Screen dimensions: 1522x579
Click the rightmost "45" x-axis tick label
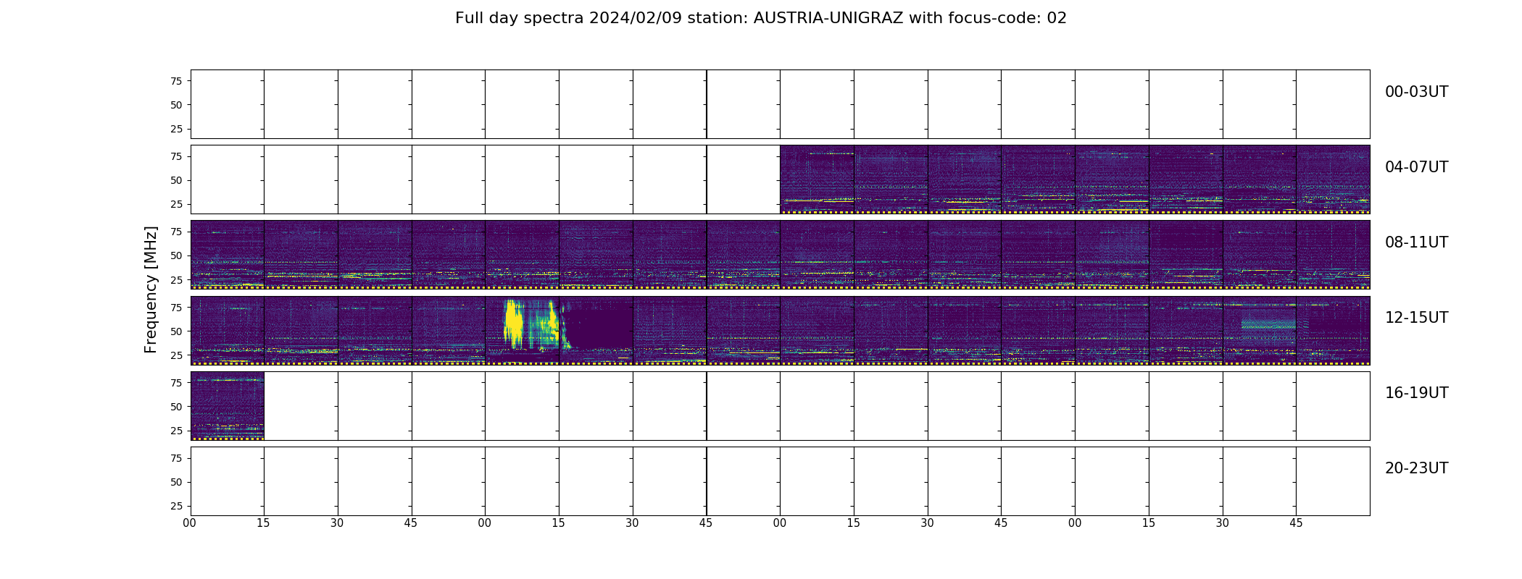pos(1296,523)
